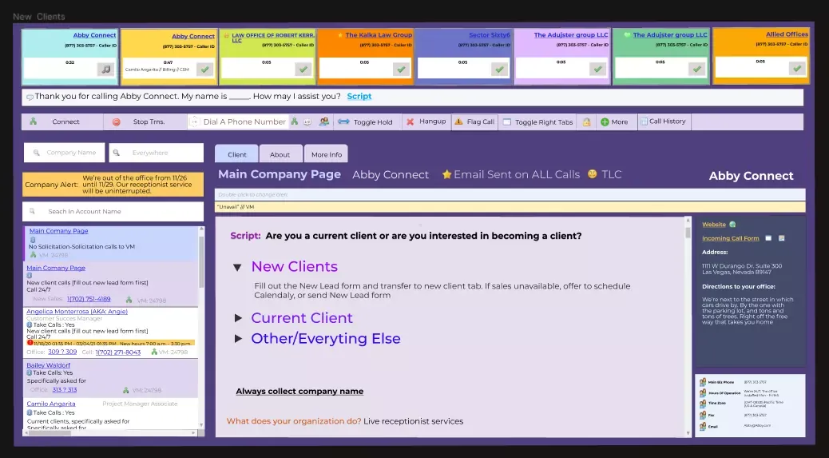Click the globe icon next to Website
Screen dimensions: 829x458
732,225
